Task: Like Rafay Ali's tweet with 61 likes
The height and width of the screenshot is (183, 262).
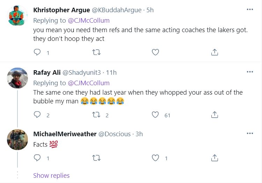Action: [155, 115]
